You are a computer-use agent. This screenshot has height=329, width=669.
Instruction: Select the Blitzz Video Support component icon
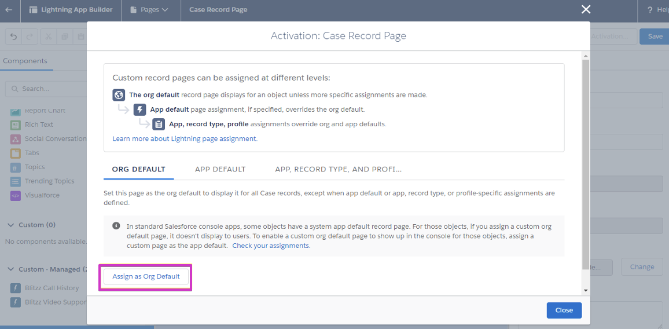[16, 302]
